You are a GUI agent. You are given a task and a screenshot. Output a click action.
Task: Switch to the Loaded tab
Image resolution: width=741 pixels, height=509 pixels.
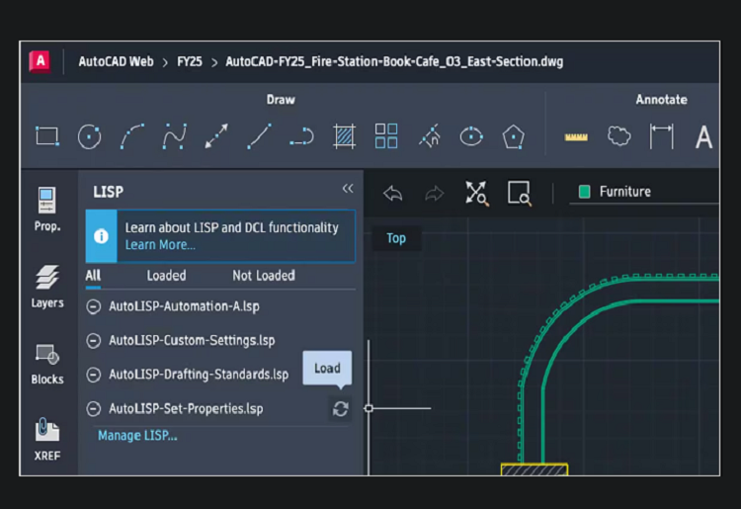click(166, 276)
